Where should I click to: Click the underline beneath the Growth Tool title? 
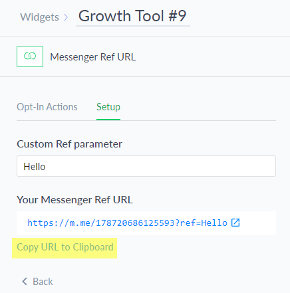point(133,26)
